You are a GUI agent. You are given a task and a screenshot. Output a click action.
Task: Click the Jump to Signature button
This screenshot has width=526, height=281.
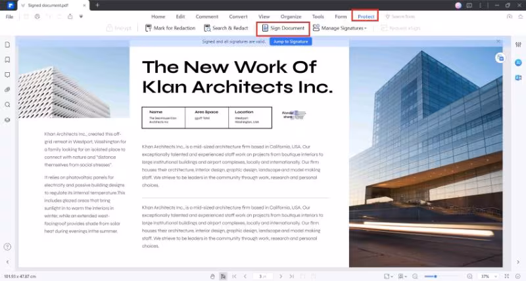291,41
